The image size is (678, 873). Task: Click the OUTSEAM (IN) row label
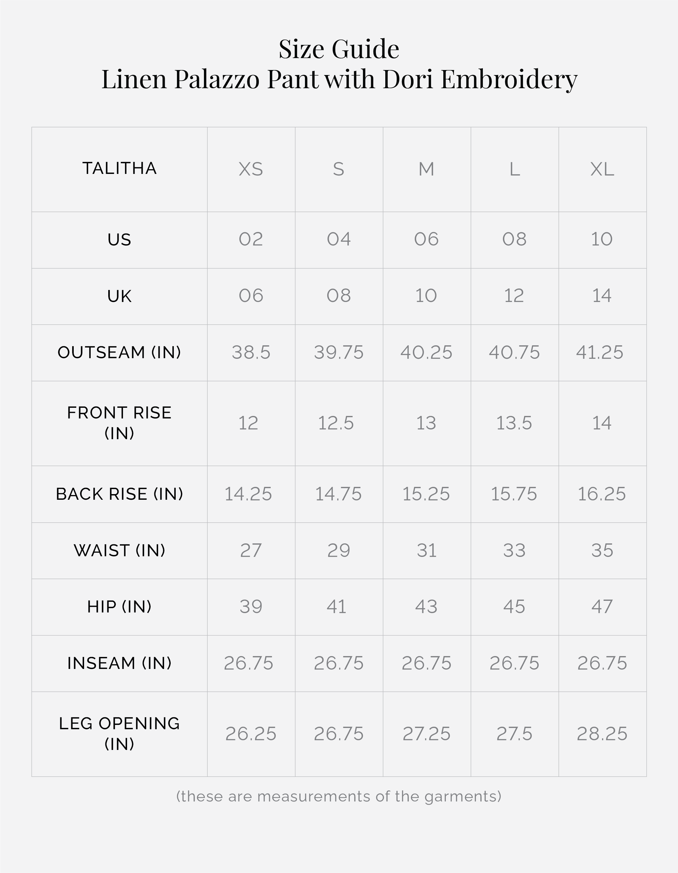[120, 353]
